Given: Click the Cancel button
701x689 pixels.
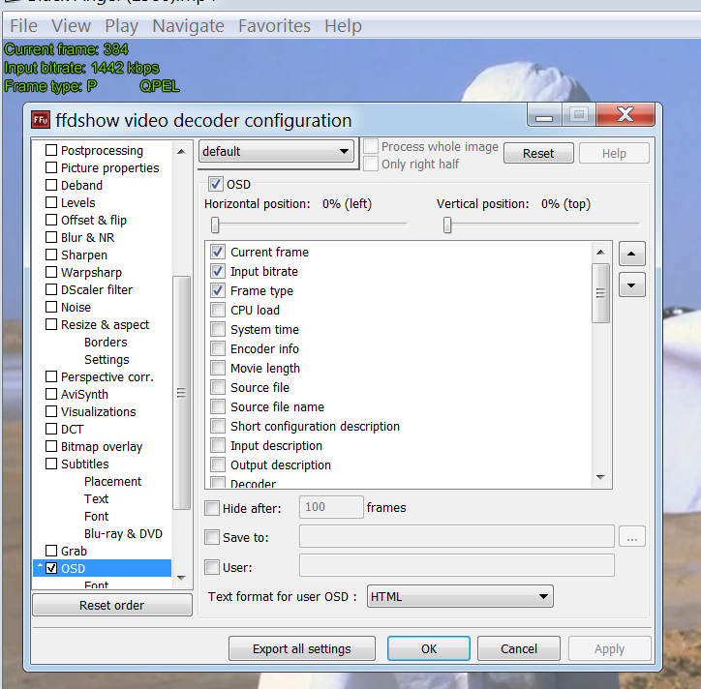Looking at the screenshot, I should (x=519, y=648).
